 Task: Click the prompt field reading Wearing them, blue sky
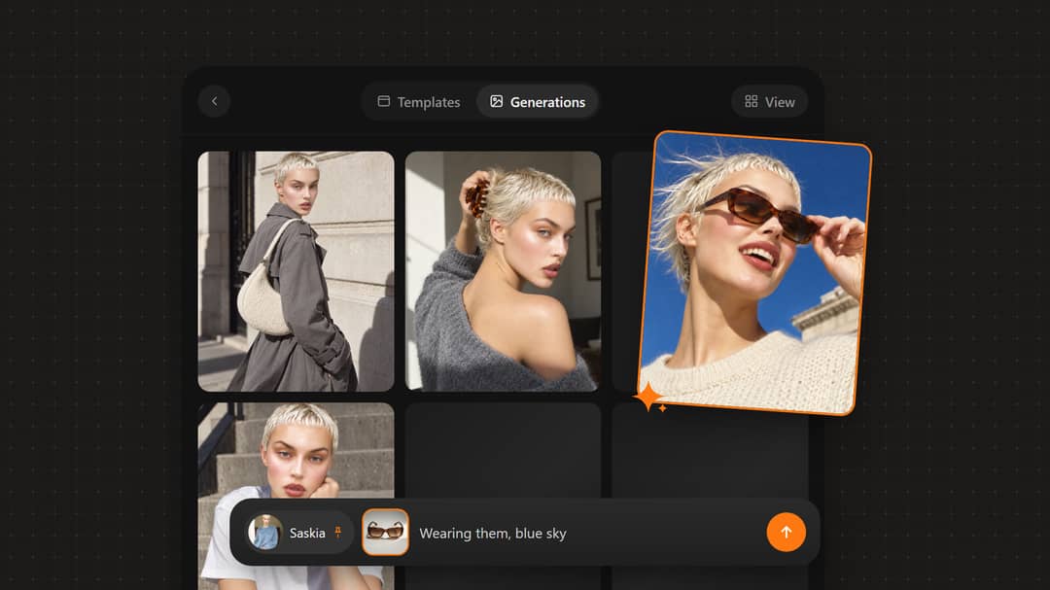(493, 533)
